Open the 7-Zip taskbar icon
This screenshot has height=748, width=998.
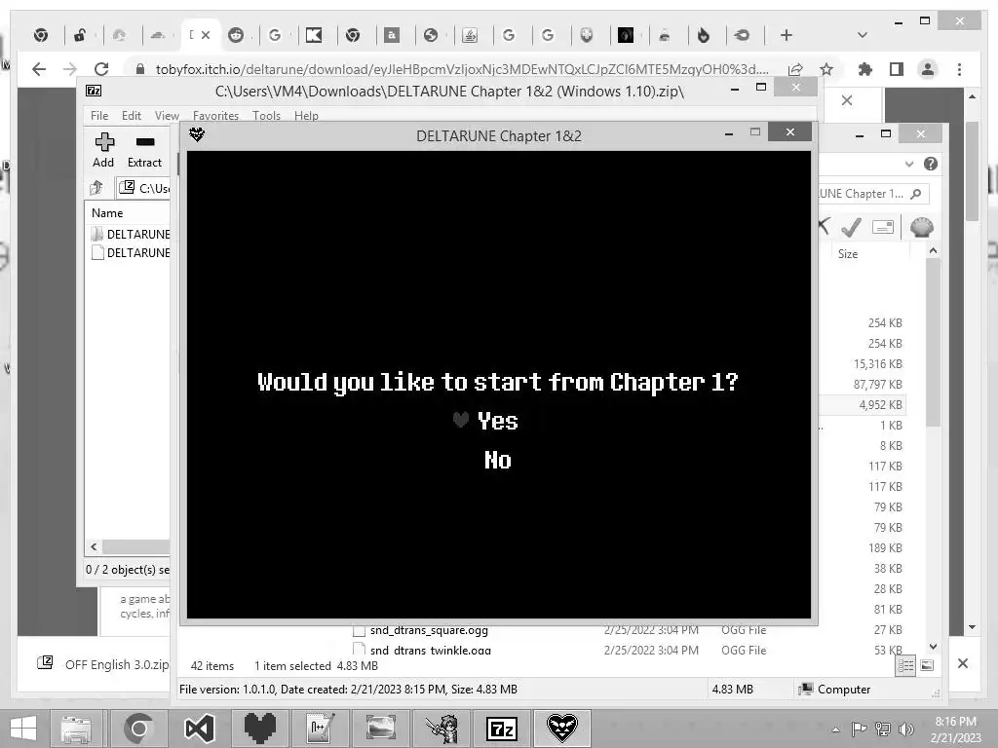pyautogui.click(x=502, y=729)
